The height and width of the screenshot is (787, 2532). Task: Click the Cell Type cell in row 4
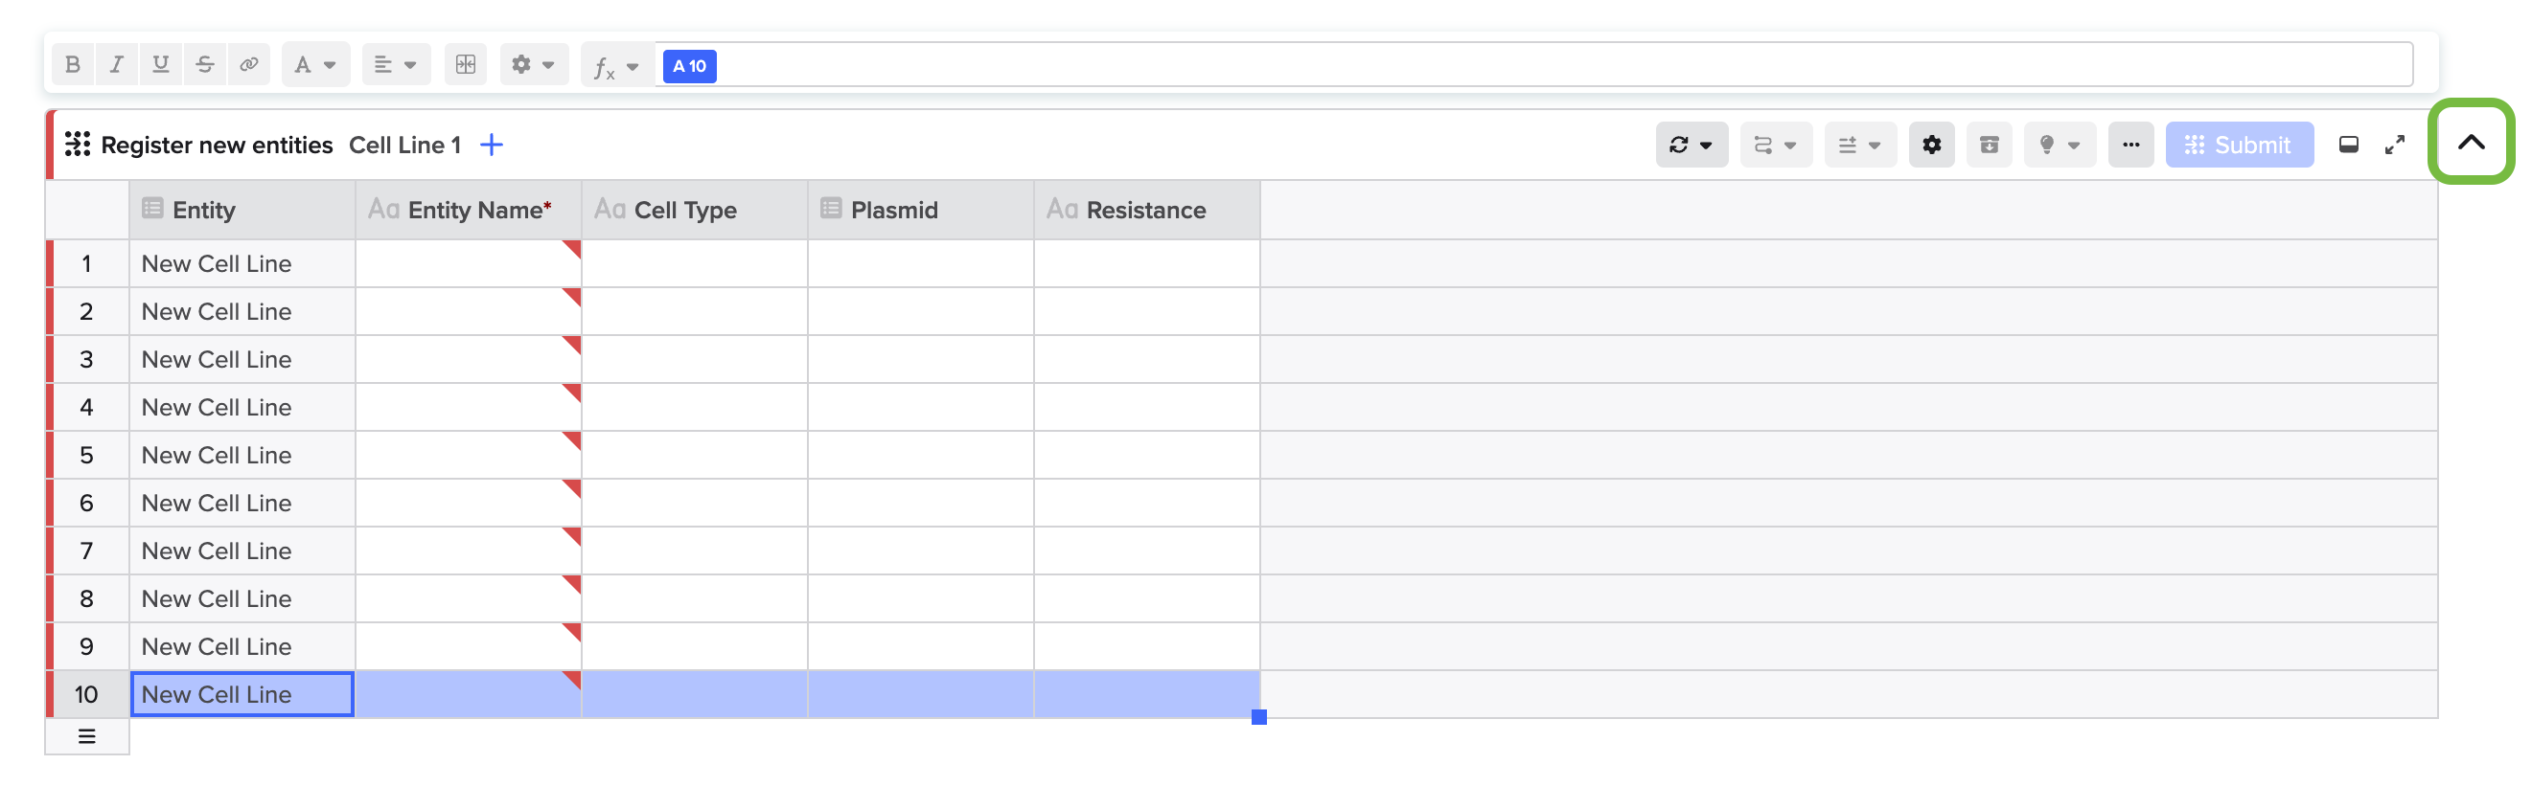click(x=694, y=407)
